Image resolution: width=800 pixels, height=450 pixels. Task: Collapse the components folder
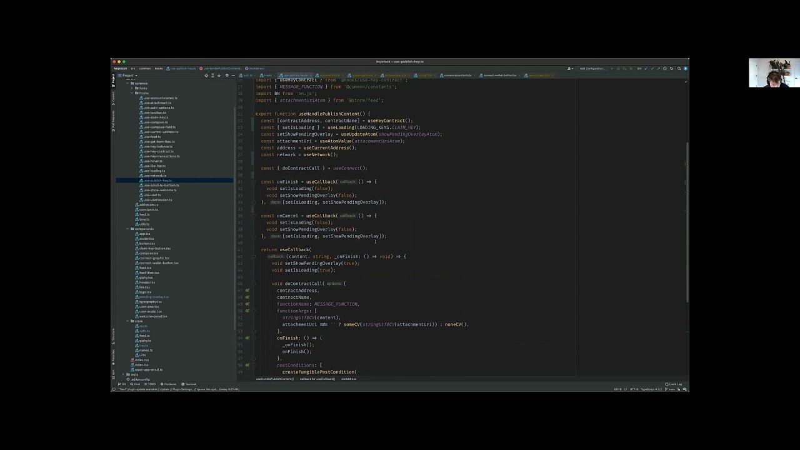[x=128, y=229]
